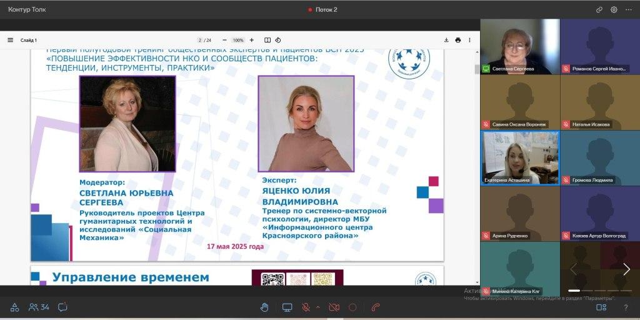The width and height of the screenshot is (640, 320).
Task: Start screen sharing from the bottom bar
Action: 287,307
